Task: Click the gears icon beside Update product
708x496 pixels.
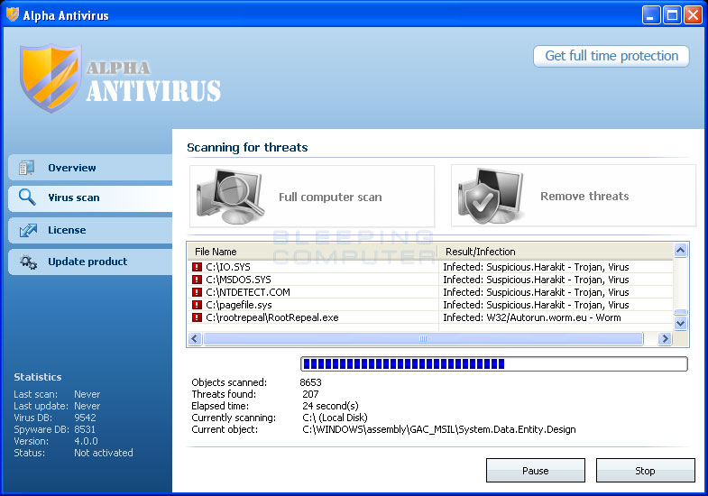Action: [28, 262]
